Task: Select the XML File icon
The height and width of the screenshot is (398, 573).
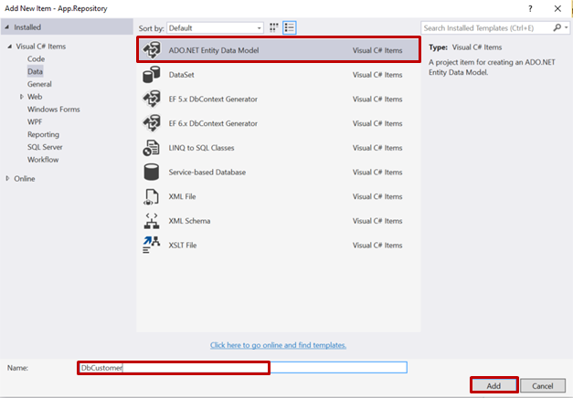Action: tap(151, 196)
